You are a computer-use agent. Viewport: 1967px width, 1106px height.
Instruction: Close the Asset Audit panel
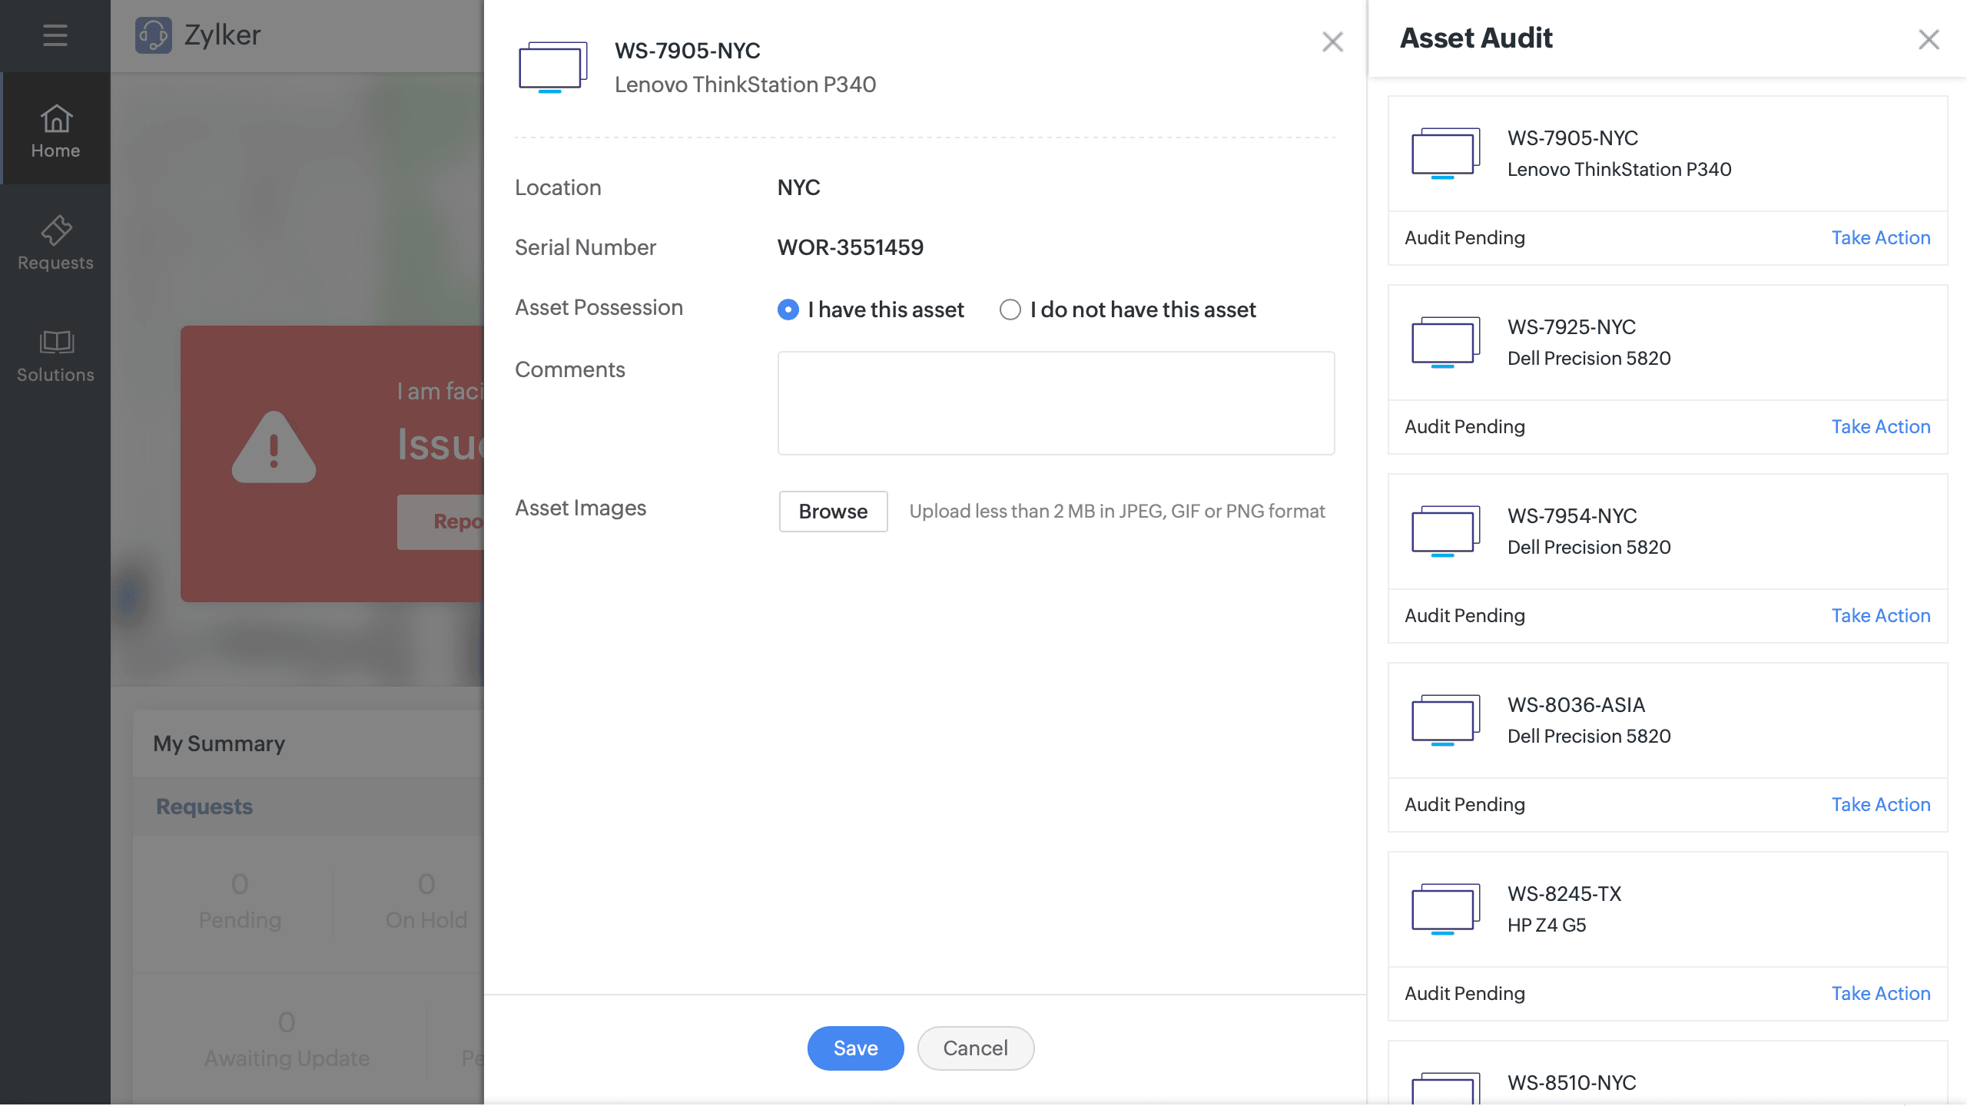pyautogui.click(x=1929, y=39)
